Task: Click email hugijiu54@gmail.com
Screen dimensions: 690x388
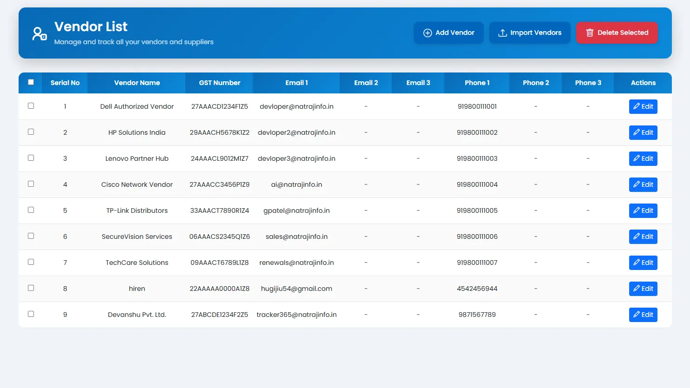Action: point(296,289)
